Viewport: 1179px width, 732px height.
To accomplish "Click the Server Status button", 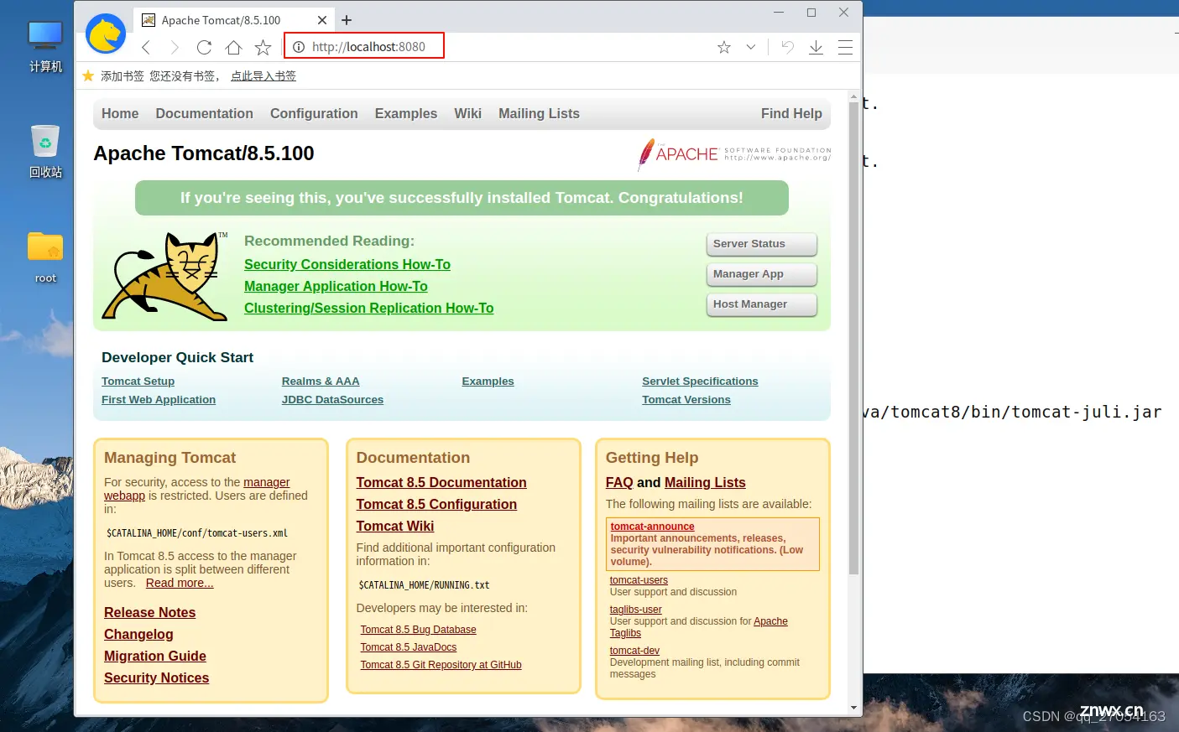I will pyautogui.click(x=761, y=244).
